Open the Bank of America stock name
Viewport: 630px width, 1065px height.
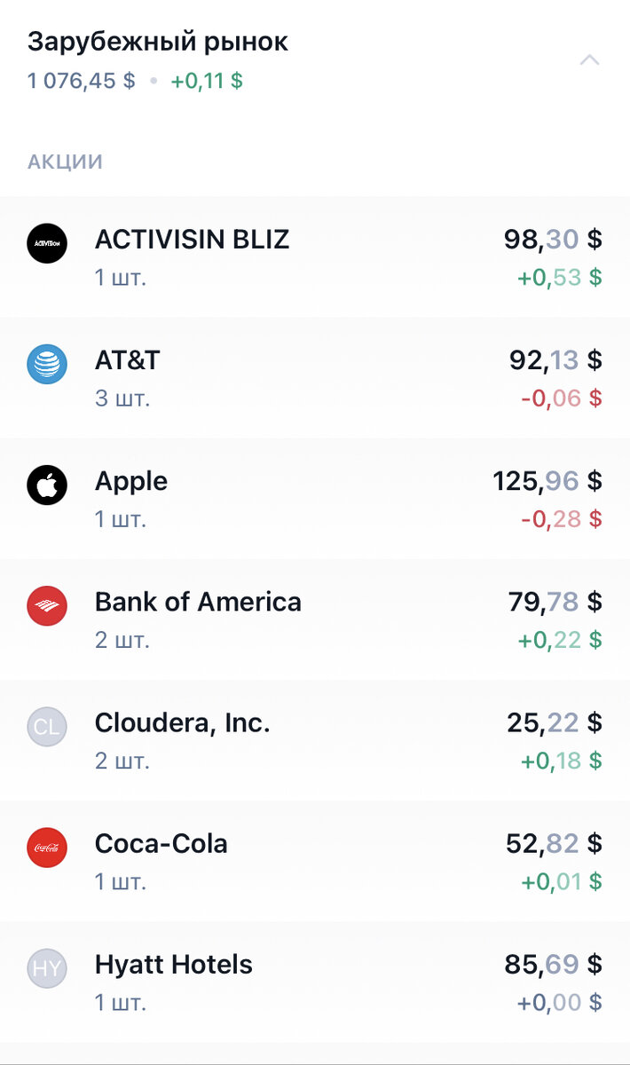pyautogui.click(x=198, y=602)
